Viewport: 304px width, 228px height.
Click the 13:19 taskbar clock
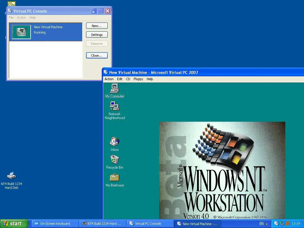tap(296, 224)
